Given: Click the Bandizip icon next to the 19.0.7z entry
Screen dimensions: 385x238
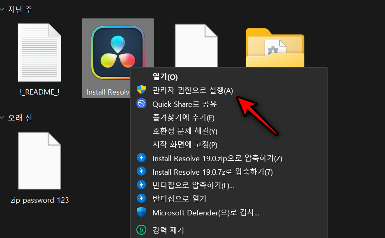Looking at the screenshot, I should tap(141, 171).
